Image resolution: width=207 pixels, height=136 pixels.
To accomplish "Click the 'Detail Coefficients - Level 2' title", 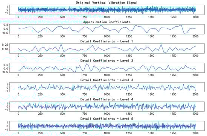I will tap(107, 61).
